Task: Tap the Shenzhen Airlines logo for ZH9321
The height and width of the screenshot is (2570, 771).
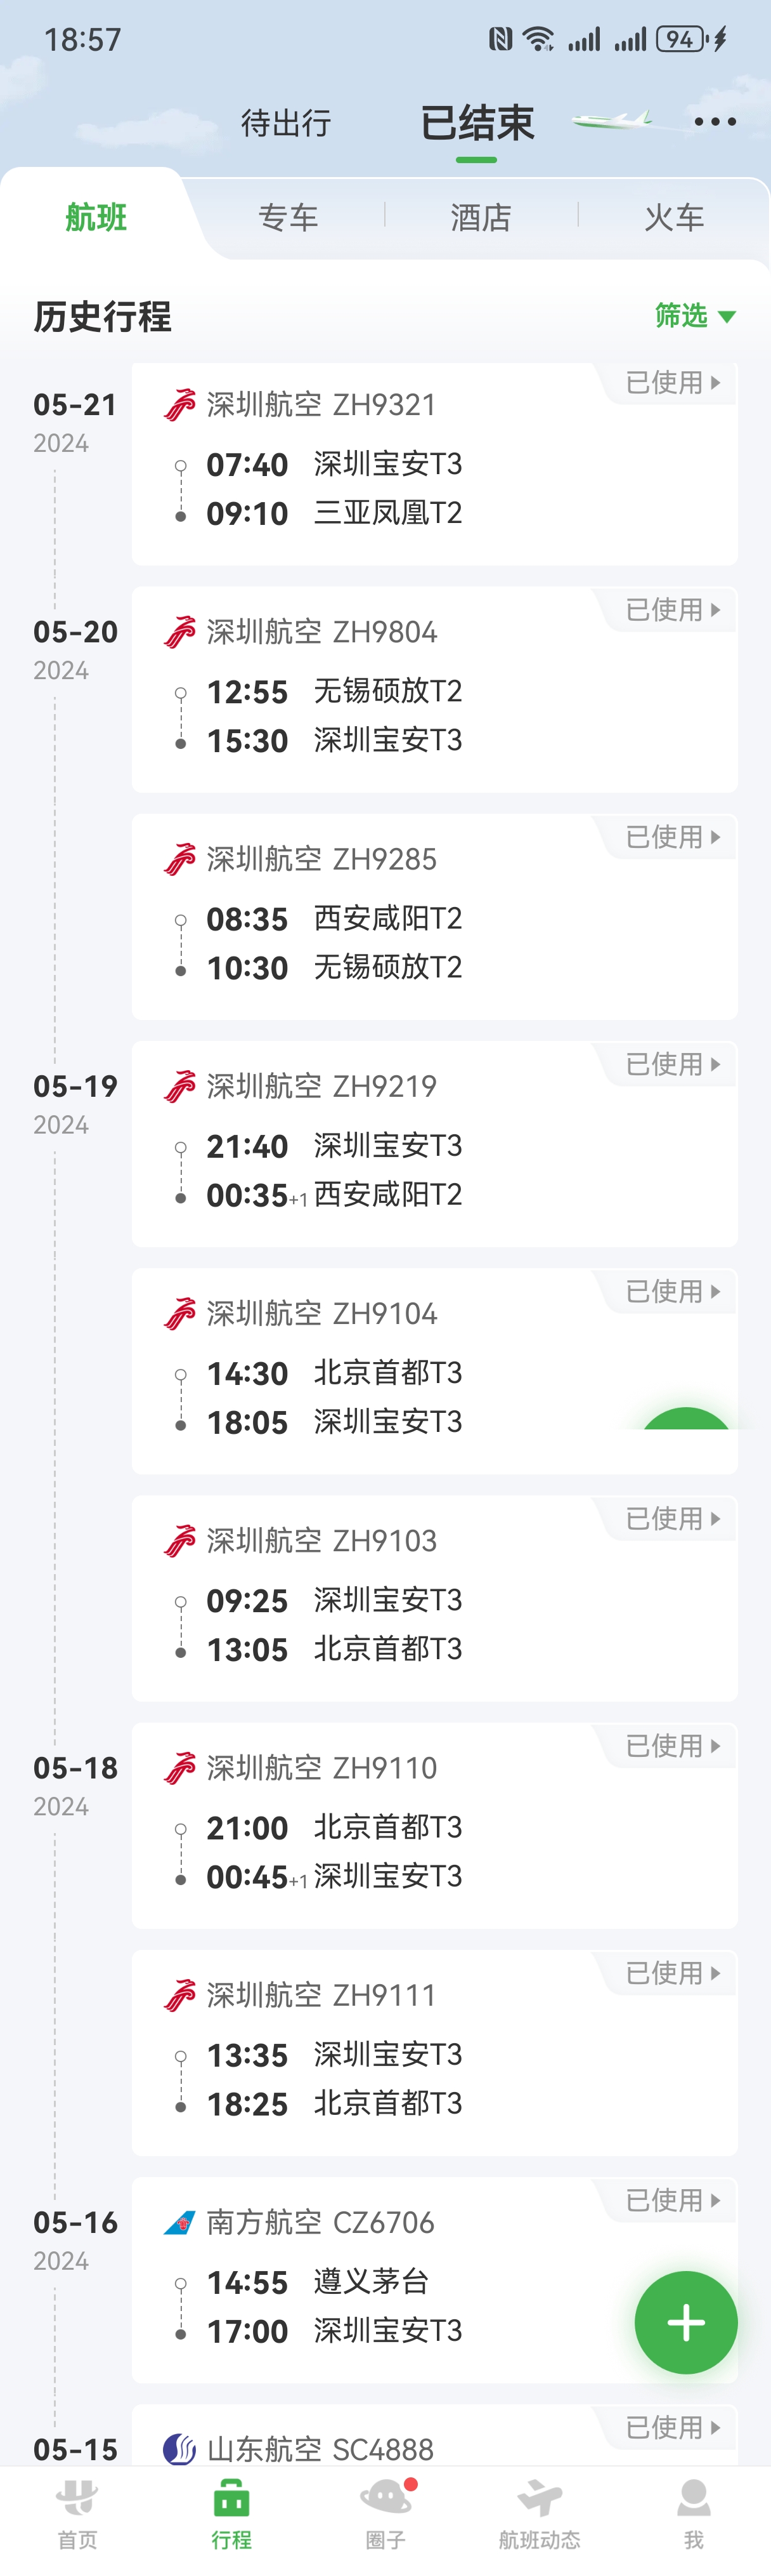Action: point(179,404)
